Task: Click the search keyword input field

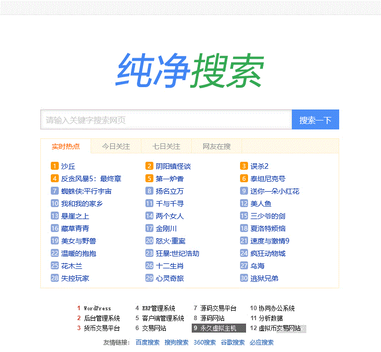Action: (x=166, y=120)
